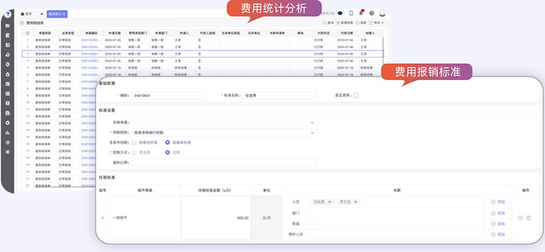Click the notification bell icon

click(361, 13)
